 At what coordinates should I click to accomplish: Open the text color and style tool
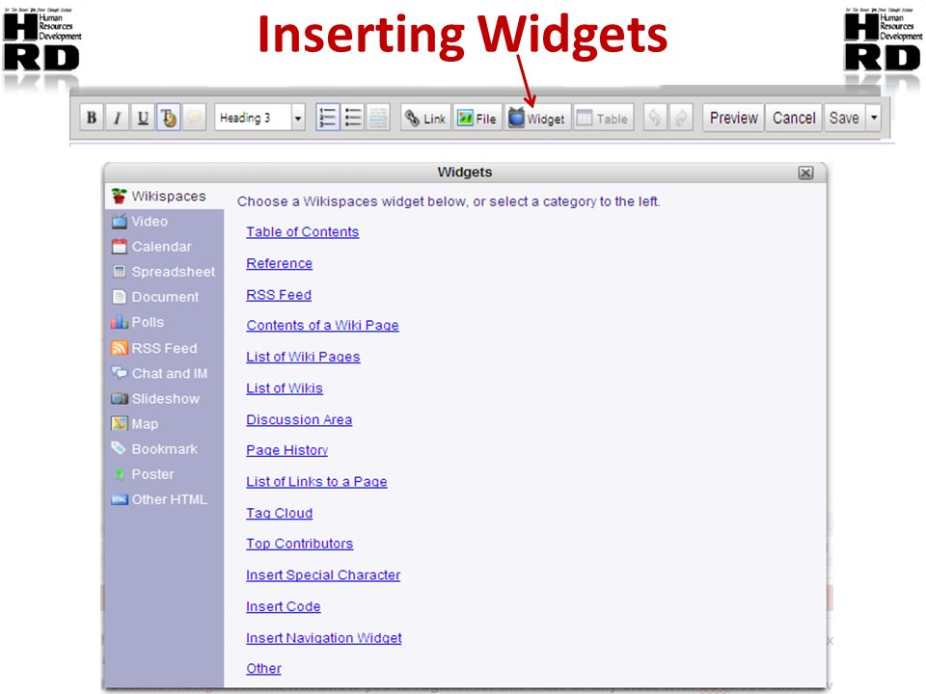[168, 118]
